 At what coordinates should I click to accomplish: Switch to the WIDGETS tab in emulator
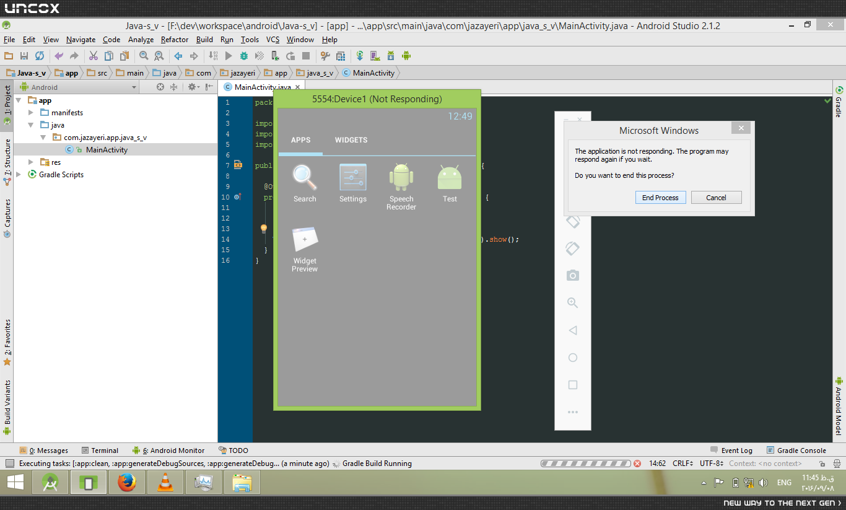pos(351,140)
